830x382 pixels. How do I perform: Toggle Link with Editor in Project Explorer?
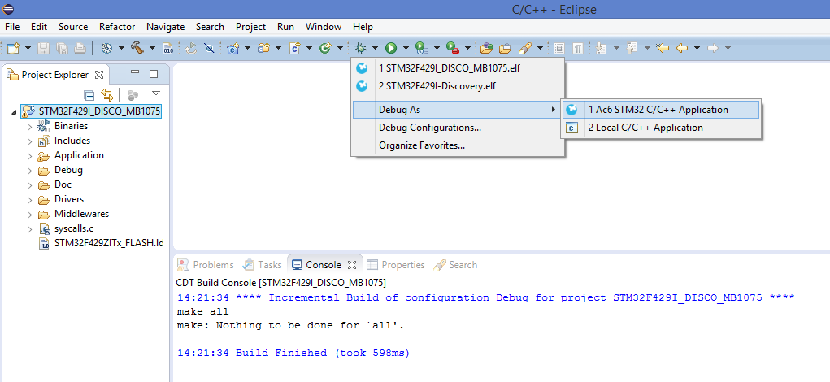(107, 95)
